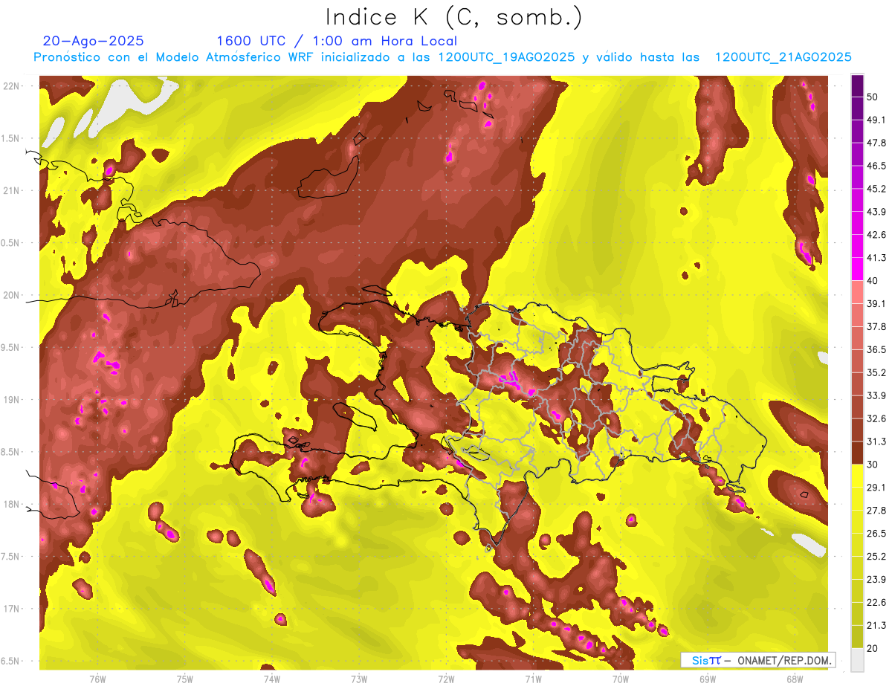This screenshot has width=892, height=689.
Task: Click the "68W" longitude label
Action: [x=795, y=679]
